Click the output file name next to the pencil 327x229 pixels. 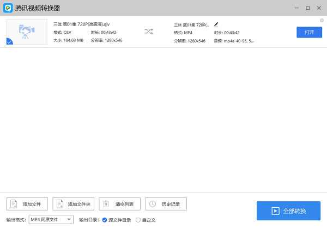pyautogui.click(x=192, y=25)
